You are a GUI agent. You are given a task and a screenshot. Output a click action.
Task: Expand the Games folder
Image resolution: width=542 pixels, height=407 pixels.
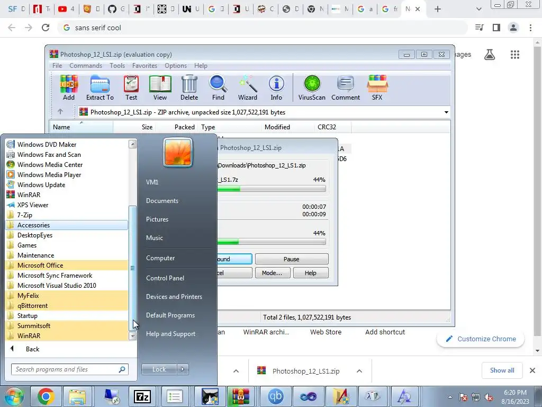67,245
